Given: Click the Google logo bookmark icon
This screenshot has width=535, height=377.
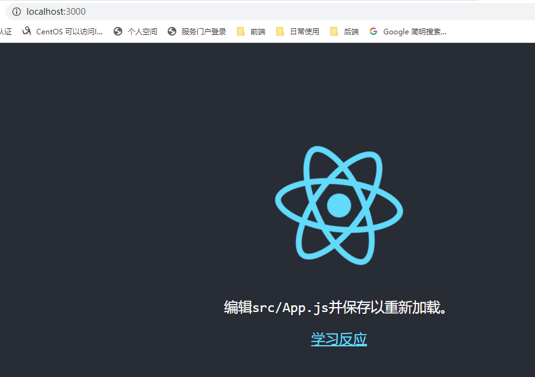Looking at the screenshot, I should (x=373, y=31).
